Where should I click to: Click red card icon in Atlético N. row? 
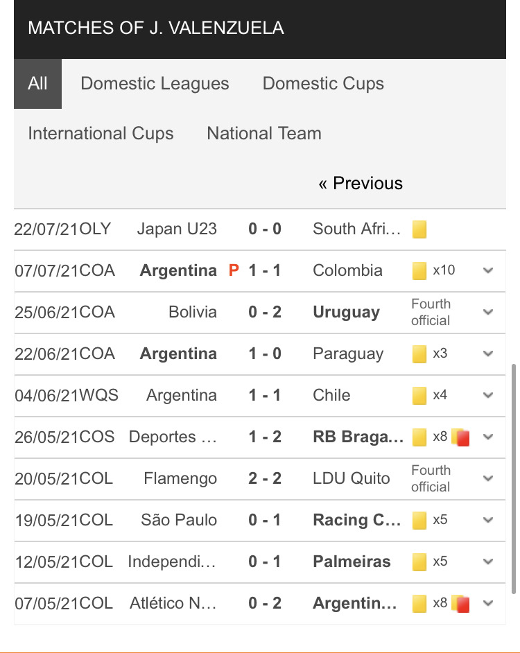click(462, 604)
